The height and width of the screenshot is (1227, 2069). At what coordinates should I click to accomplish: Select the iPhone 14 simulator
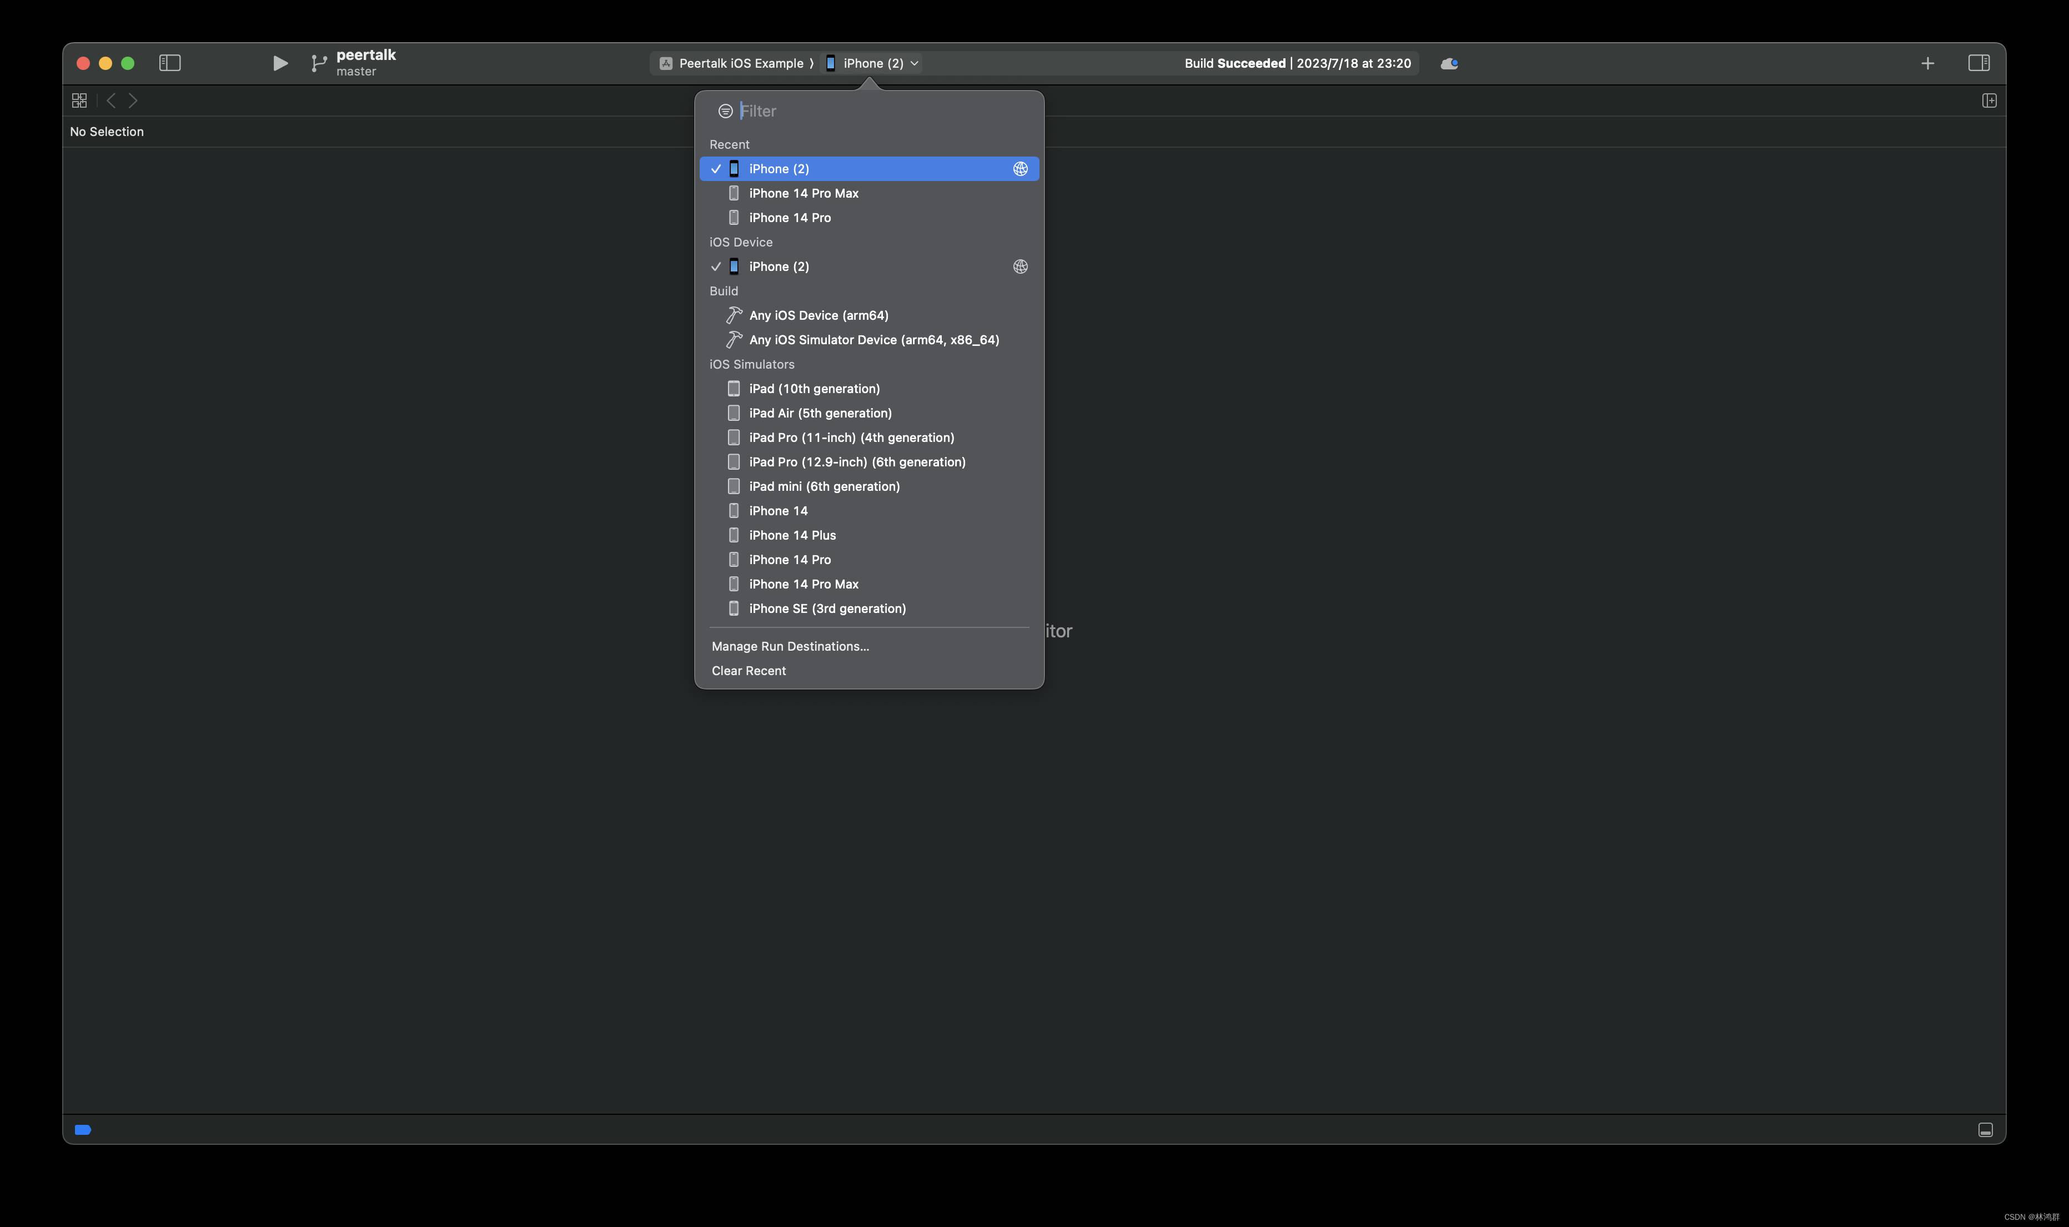click(869, 510)
